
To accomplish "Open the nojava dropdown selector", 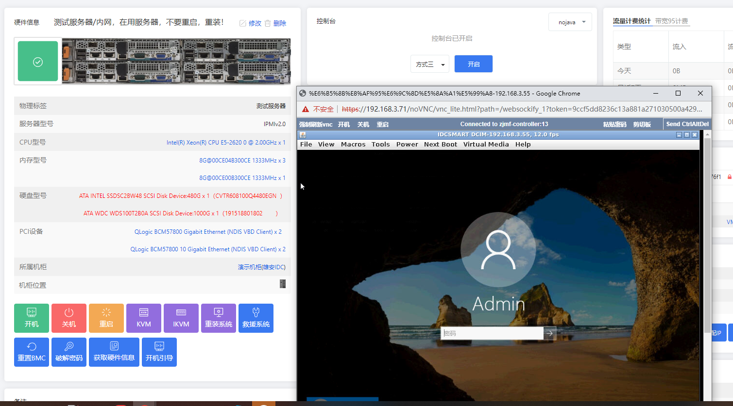I will pos(570,21).
